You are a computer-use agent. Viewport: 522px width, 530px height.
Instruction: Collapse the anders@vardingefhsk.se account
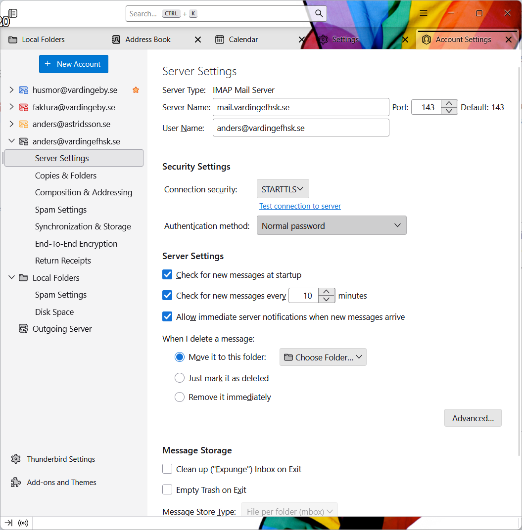coord(11,140)
